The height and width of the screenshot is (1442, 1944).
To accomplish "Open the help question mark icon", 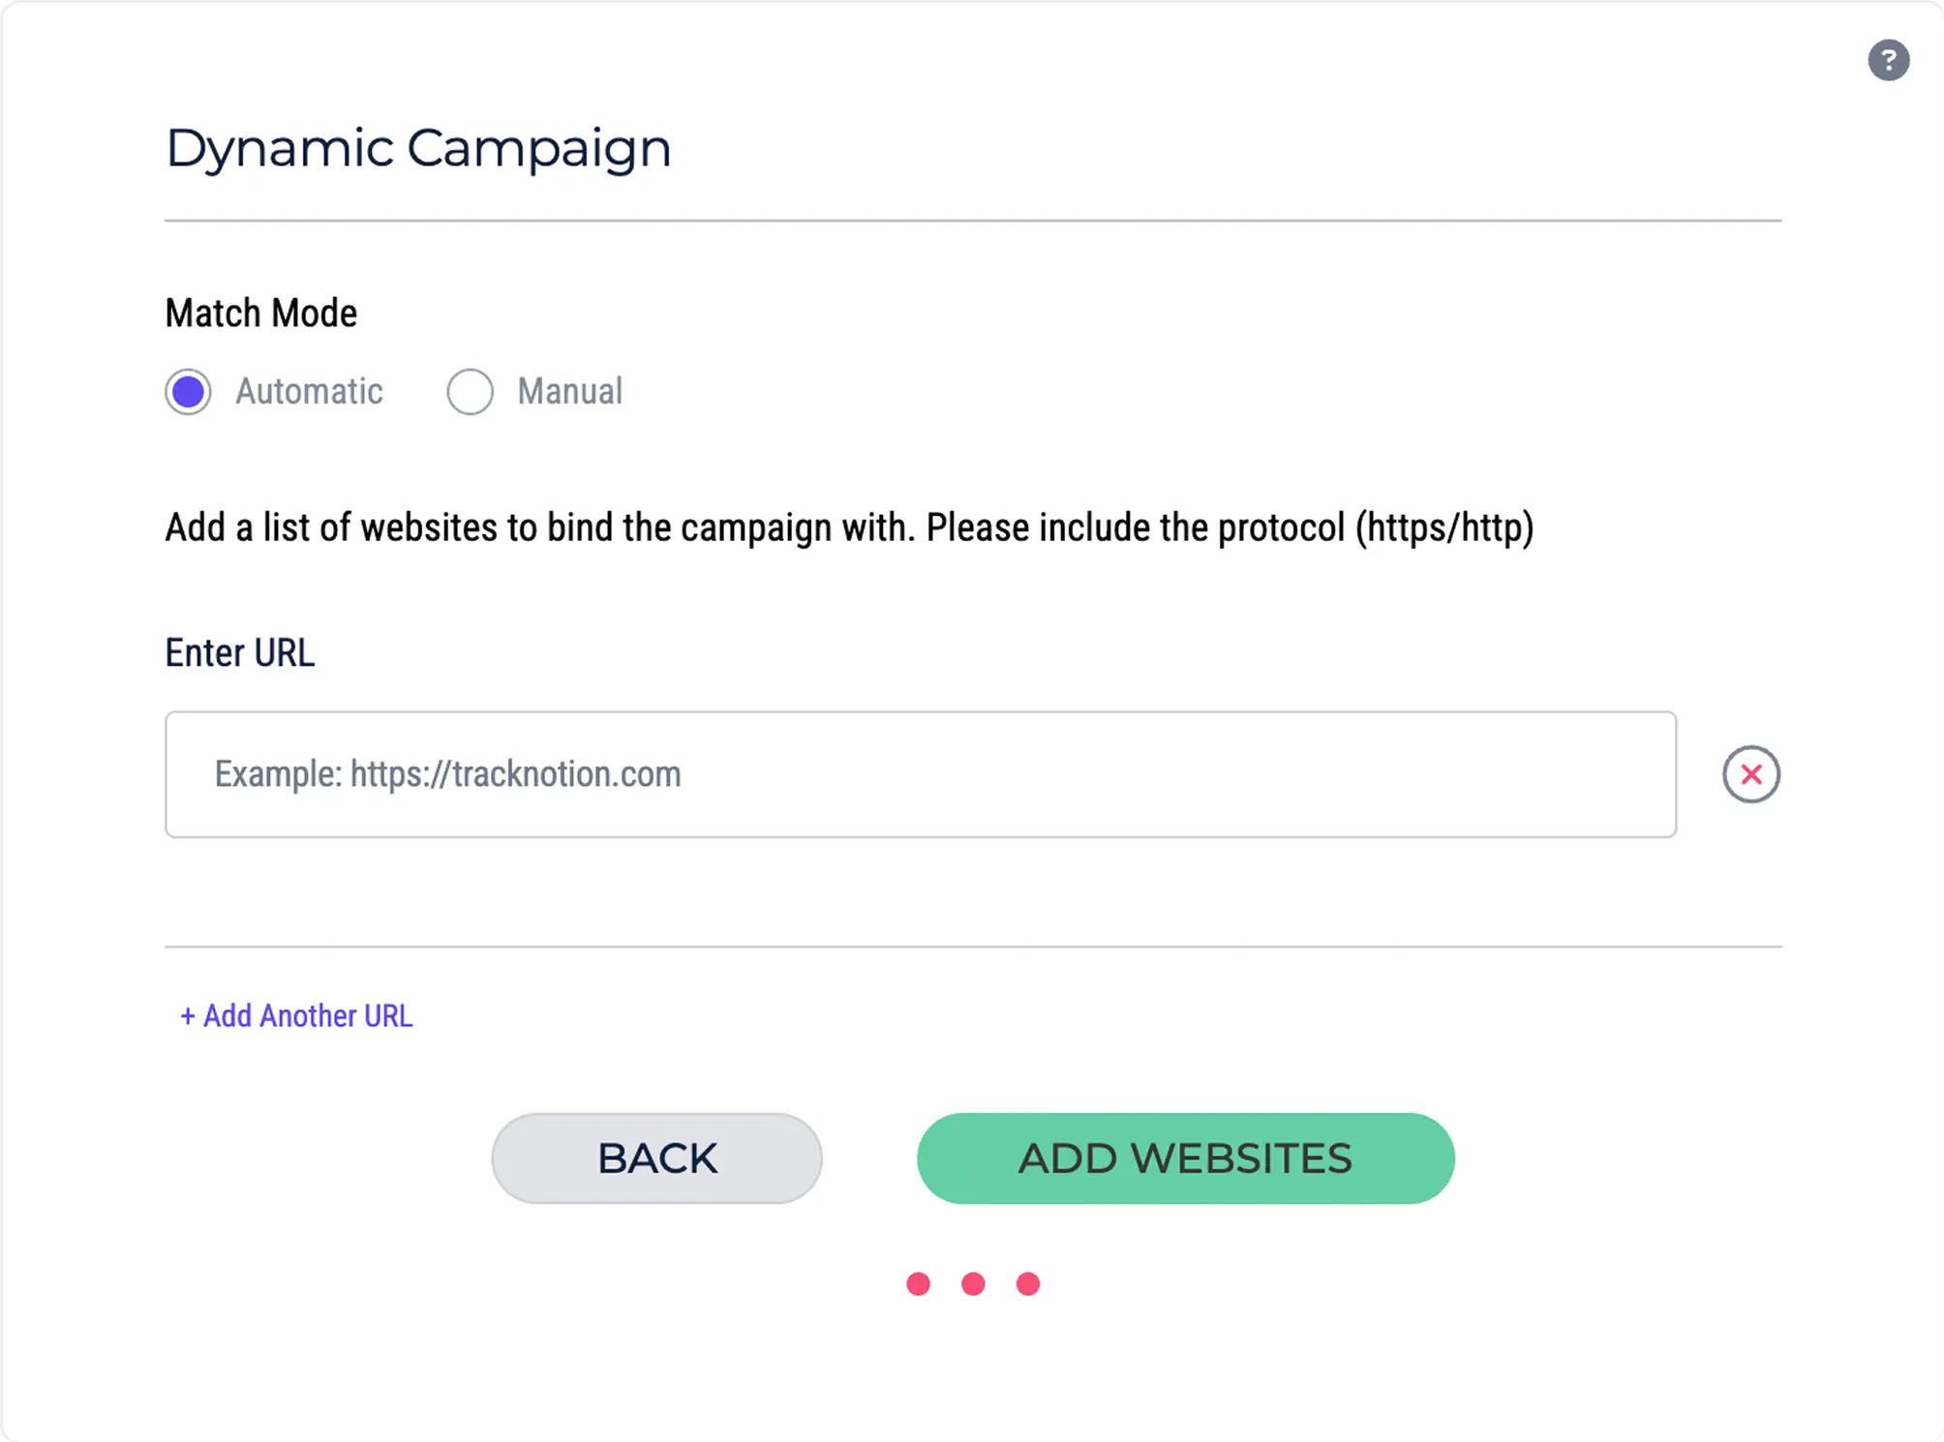I will [1888, 60].
